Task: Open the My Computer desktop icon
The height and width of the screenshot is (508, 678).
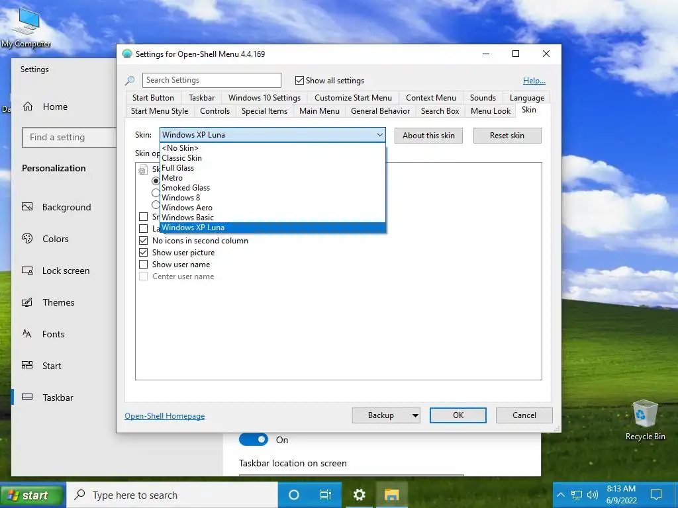Action: point(26,27)
